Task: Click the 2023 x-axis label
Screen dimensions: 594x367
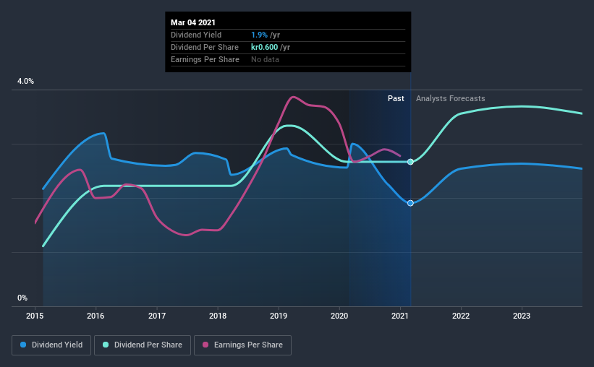Action: tap(522, 316)
